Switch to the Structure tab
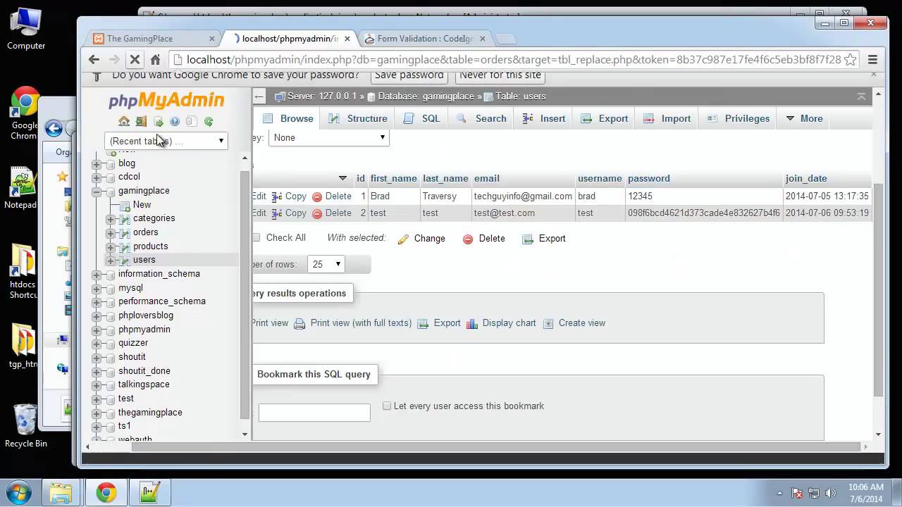This screenshot has width=902, height=507. coord(359,118)
